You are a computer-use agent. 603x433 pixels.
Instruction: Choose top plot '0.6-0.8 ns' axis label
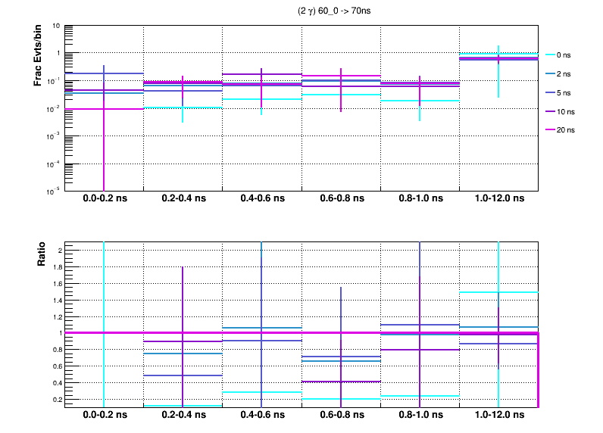[340, 199]
